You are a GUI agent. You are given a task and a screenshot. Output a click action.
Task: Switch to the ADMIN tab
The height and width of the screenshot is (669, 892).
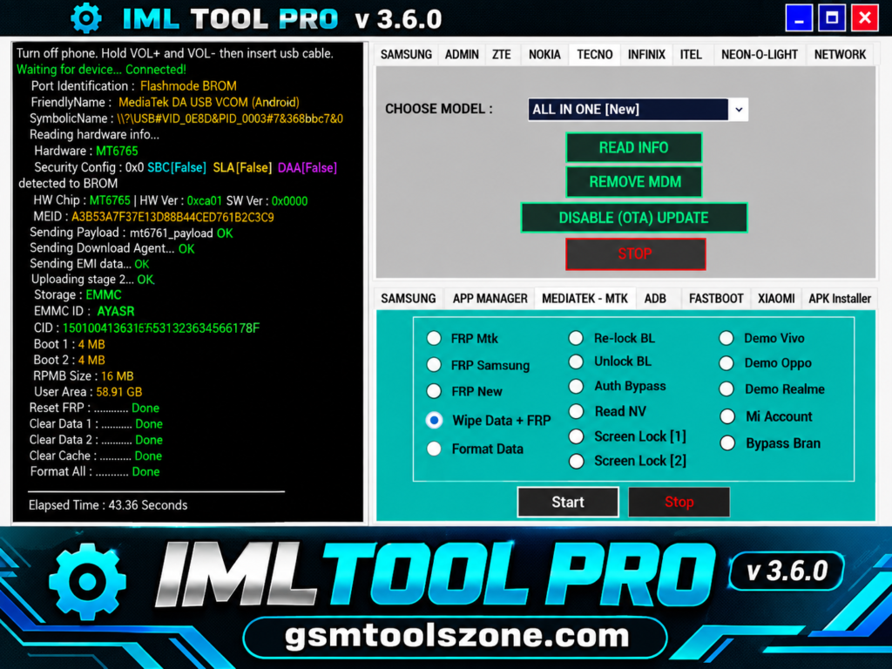[462, 55]
